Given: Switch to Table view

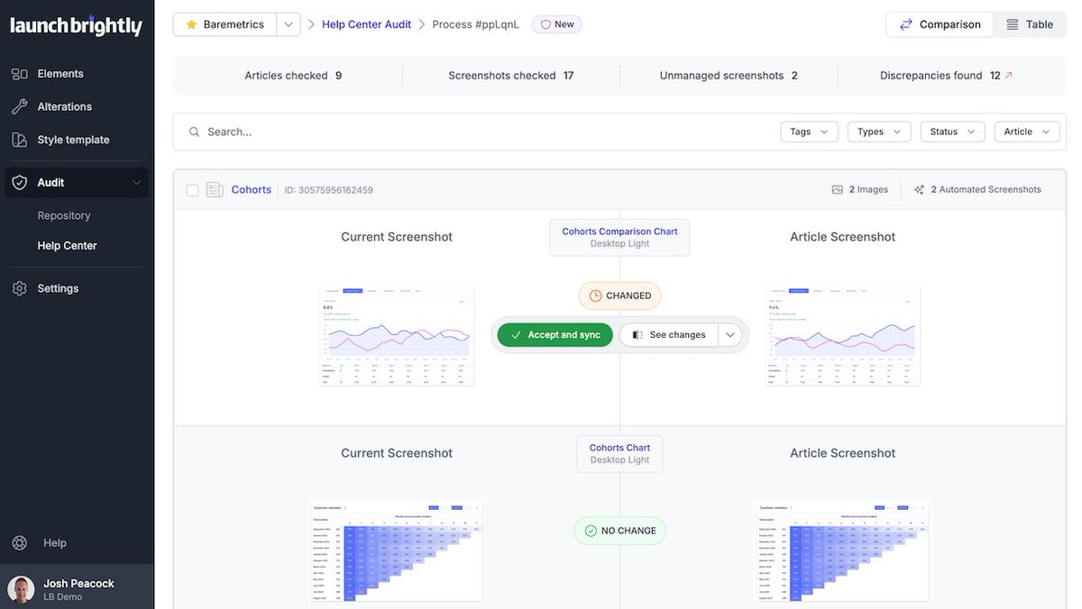Looking at the screenshot, I should pos(1030,24).
